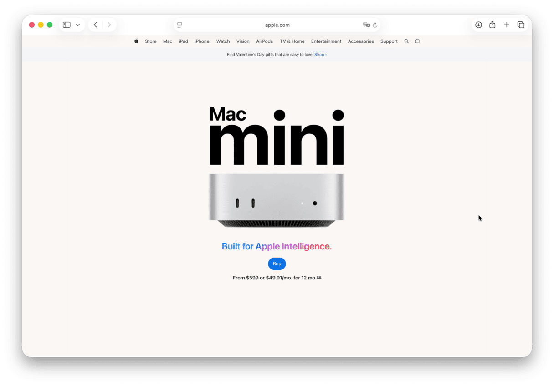This screenshot has width=554, height=386.
Task: Reload the apple.com page
Action: tap(375, 25)
